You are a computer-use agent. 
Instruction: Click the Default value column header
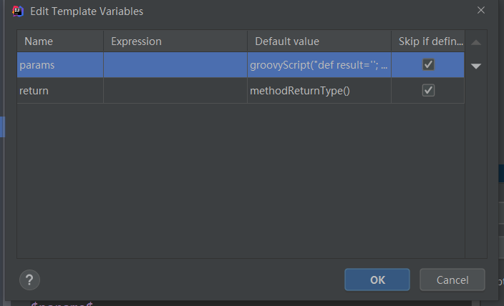(x=319, y=41)
